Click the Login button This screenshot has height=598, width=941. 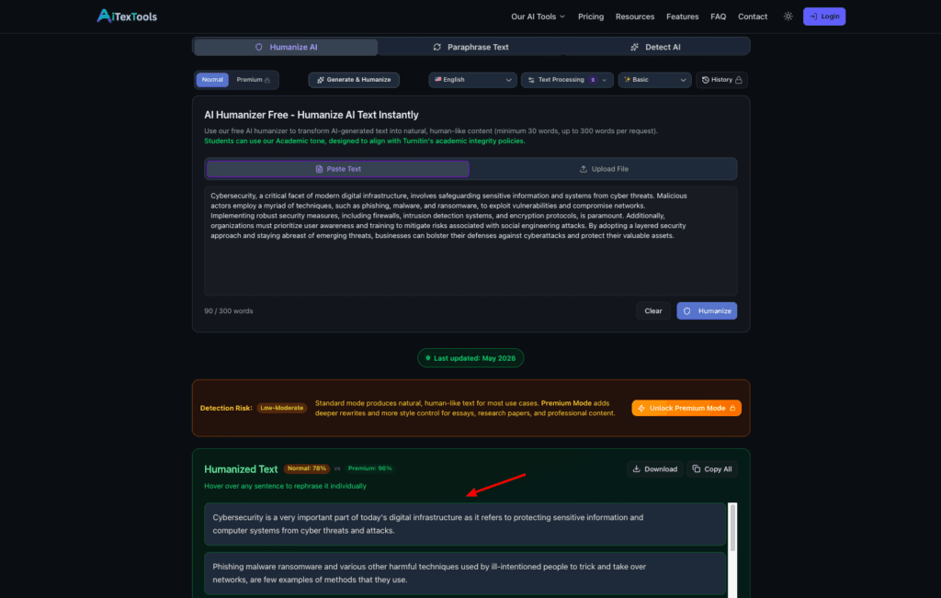click(824, 17)
